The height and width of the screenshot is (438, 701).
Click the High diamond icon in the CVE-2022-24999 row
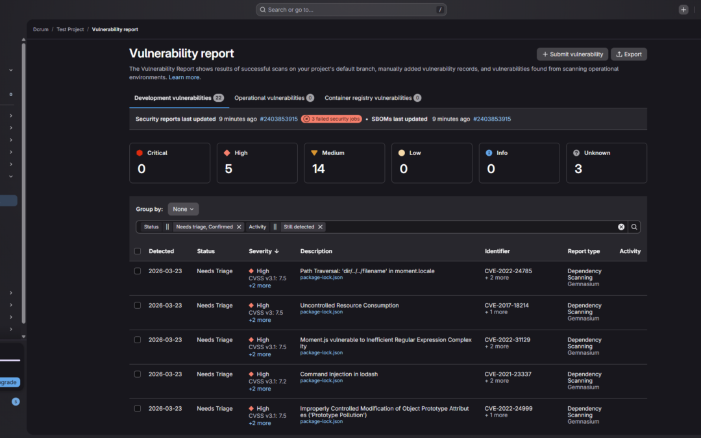pos(251,409)
